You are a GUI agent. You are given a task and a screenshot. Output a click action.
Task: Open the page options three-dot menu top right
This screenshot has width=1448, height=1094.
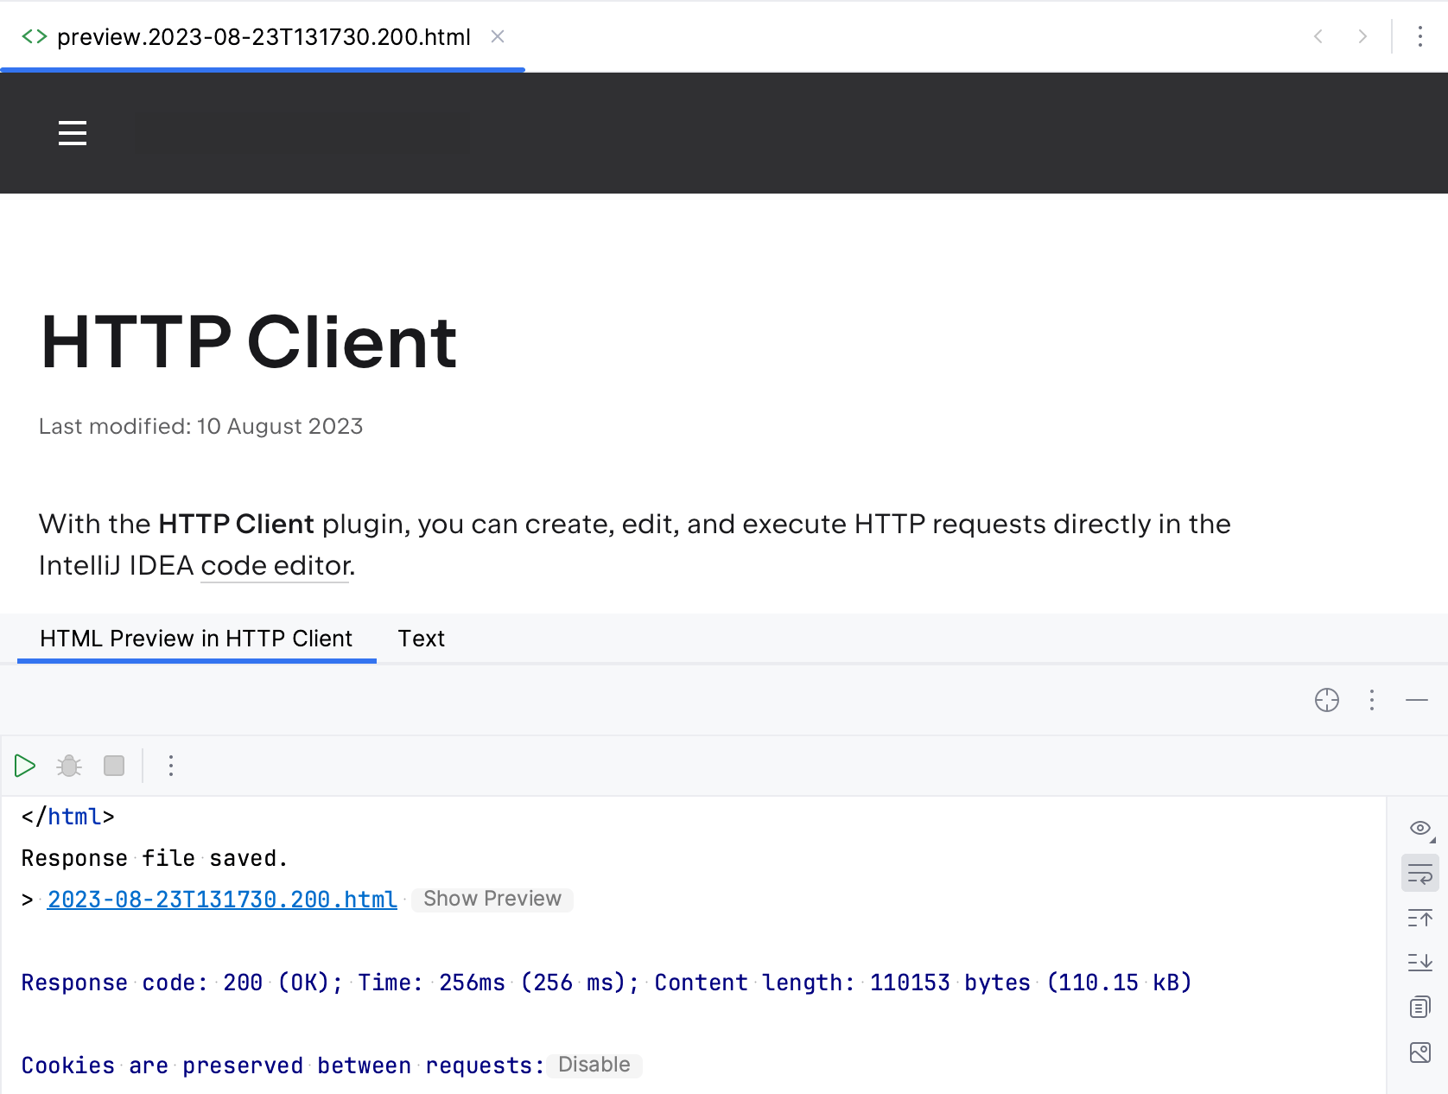pos(1419,36)
